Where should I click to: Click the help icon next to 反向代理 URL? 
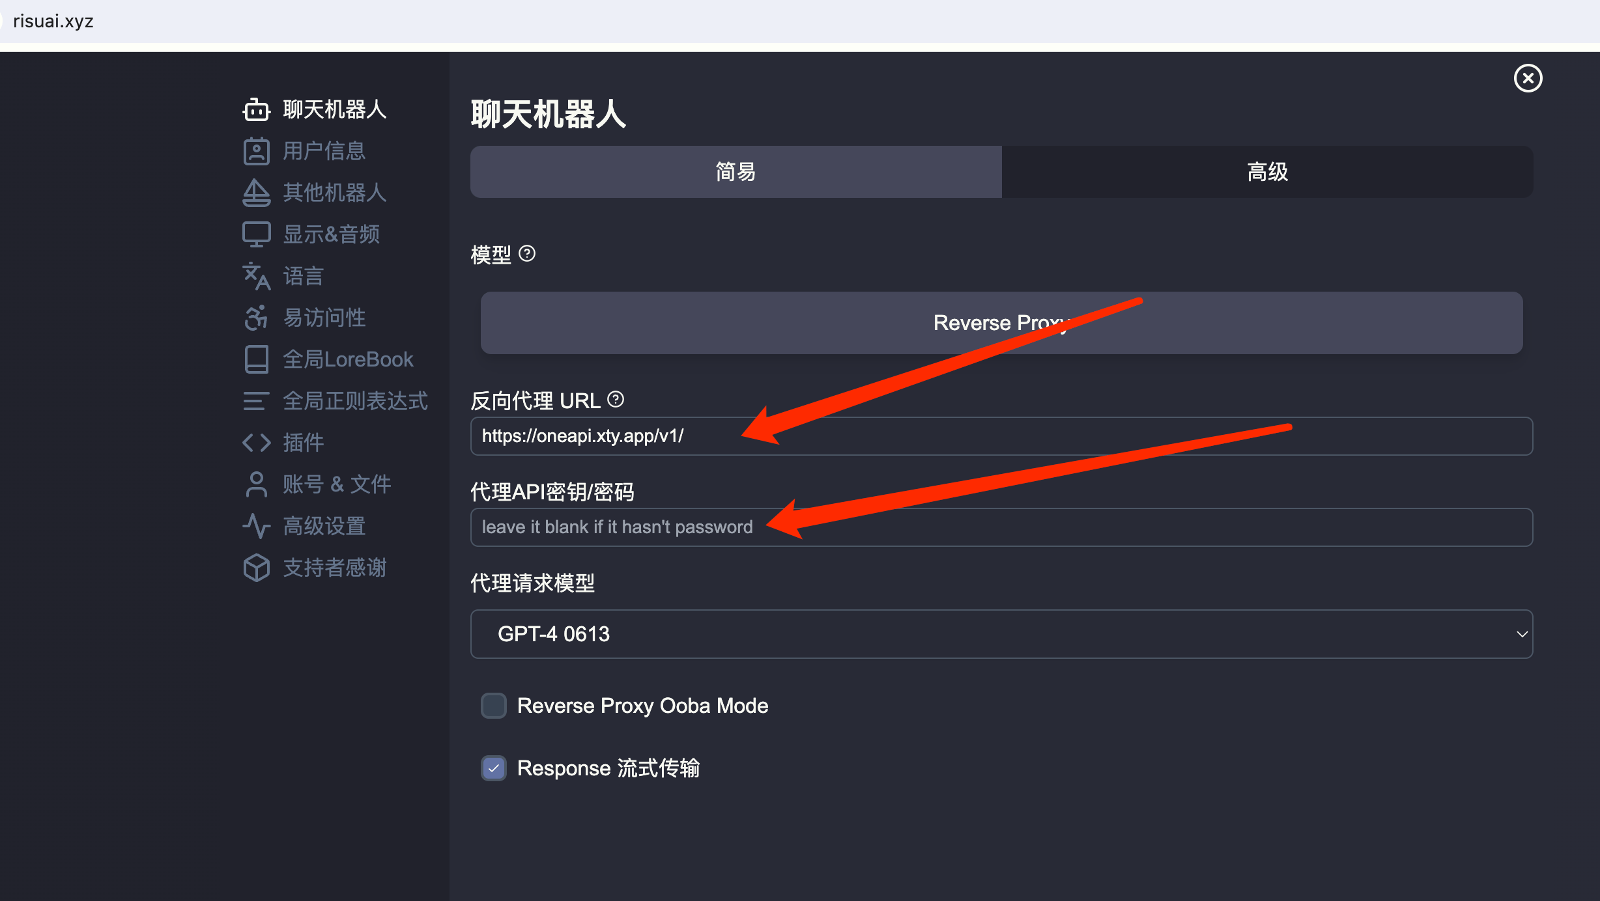click(x=616, y=399)
